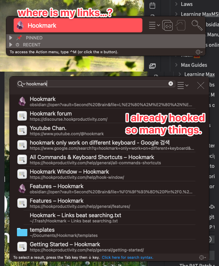Screen dimensions: 219x266
Task: Open search scope dropdown next to magnifier
Action: coord(21,84)
